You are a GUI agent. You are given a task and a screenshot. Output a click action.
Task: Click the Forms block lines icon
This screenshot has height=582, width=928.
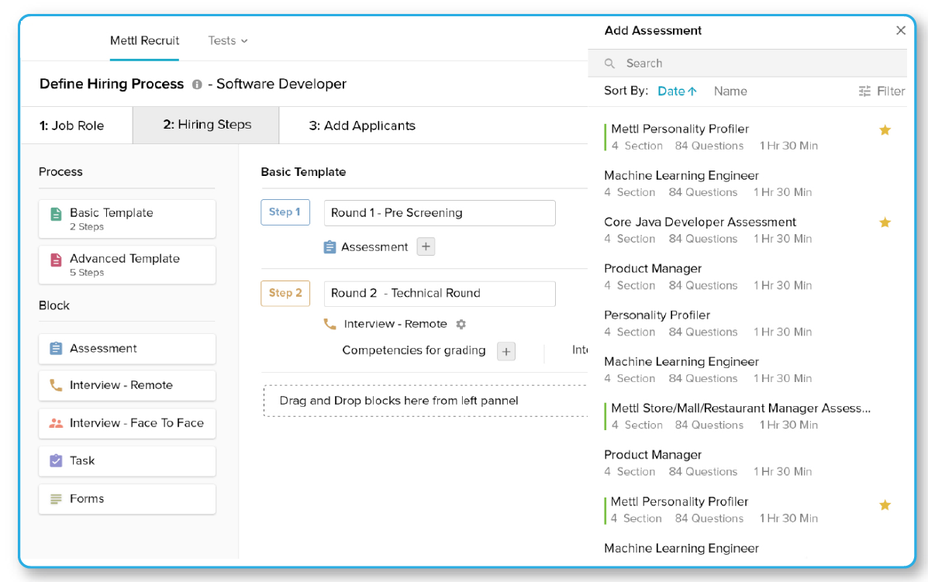click(57, 498)
